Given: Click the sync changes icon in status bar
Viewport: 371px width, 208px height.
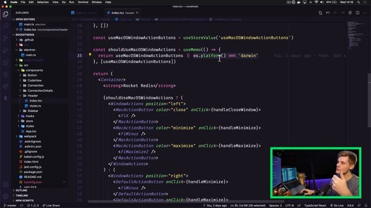Looking at the screenshot, I should tap(21, 206).
